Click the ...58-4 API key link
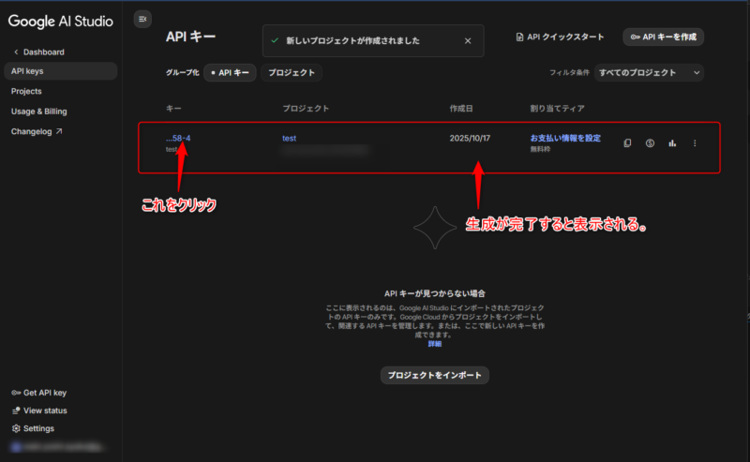This screenshot has width=750, height=462. (x=178, y=139)
